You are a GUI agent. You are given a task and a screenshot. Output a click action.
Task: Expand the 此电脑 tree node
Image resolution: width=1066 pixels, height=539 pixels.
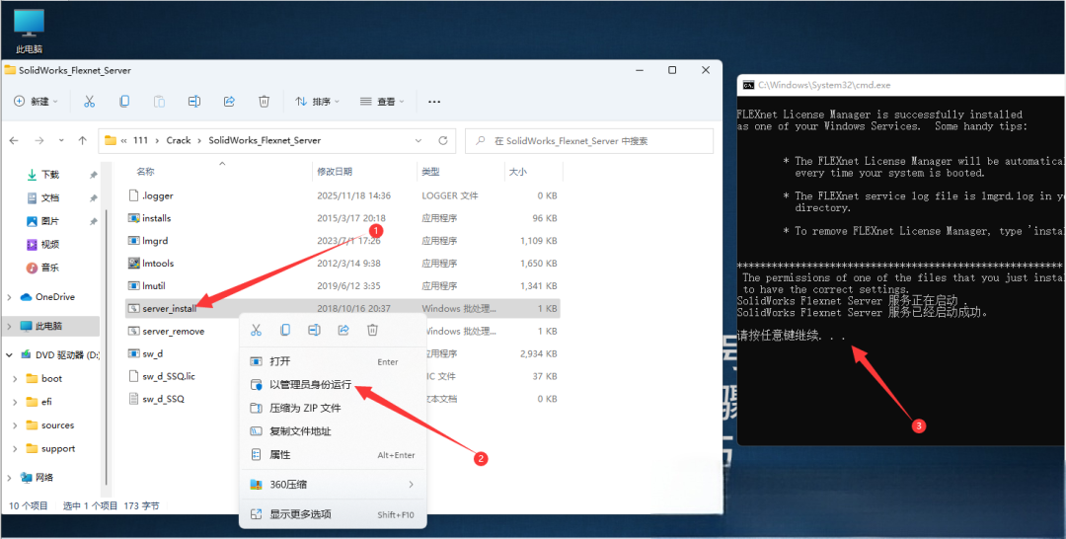tap(10, 326)
